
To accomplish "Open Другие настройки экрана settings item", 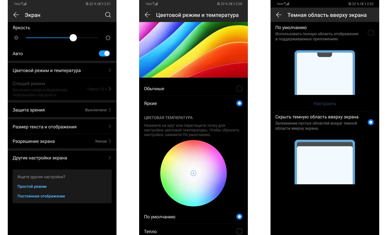I will pyautogui.click(x=62, y=158).
